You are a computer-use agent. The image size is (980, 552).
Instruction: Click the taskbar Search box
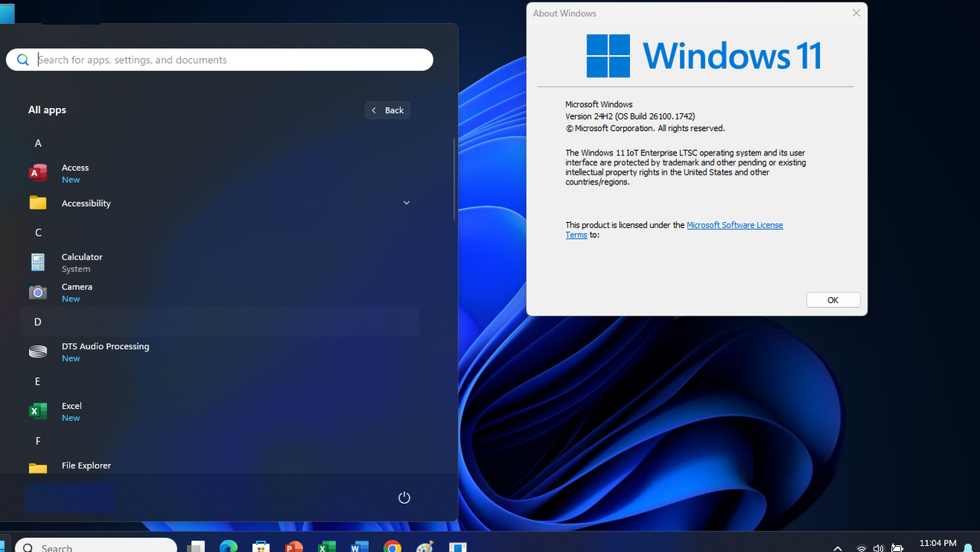tap(96, 544)
